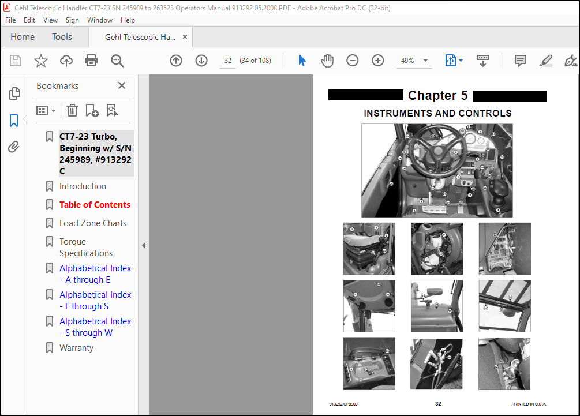This screenshot has width=580, height=416.
Task: Open the File menu
Action: click(x=10, y=20)
